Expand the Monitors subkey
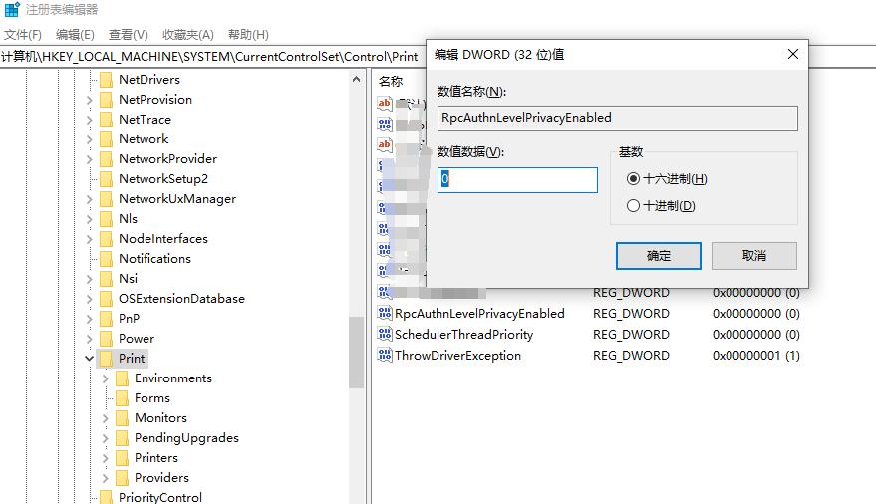 click(106, 418)
